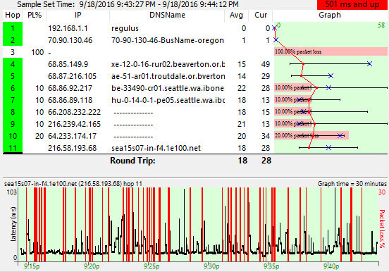The image size is (389, 272).
Task: Click Avg value 22 for hop 6
Action: point(242,88)
